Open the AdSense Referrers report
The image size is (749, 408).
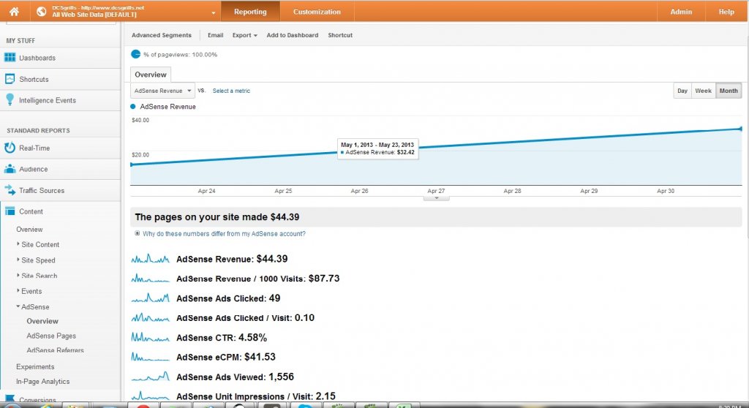click(55, 350)
